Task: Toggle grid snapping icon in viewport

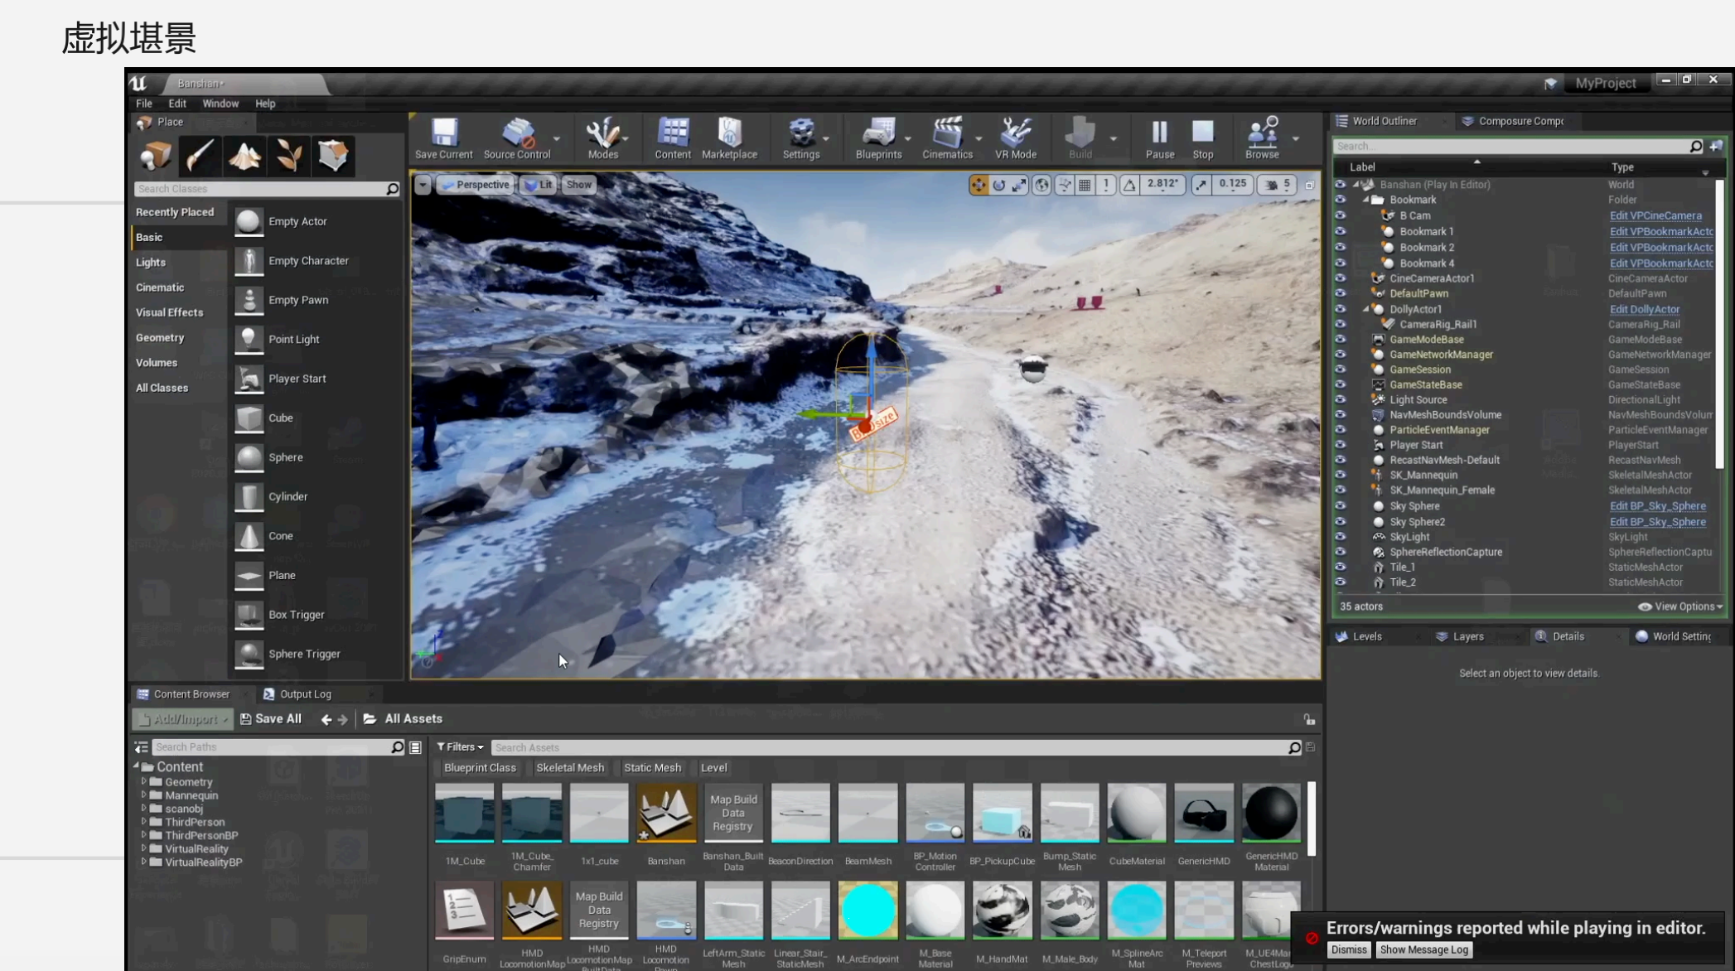Action: click(1085, 185)
